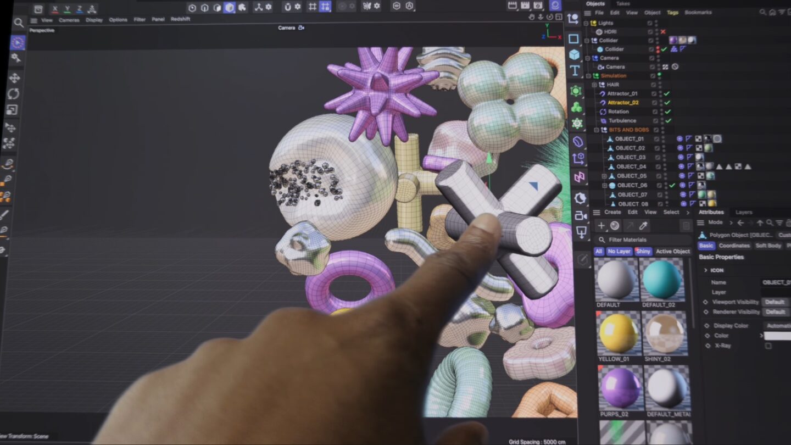Open the Cameras menu in viewport

click(x=69, y=20)
